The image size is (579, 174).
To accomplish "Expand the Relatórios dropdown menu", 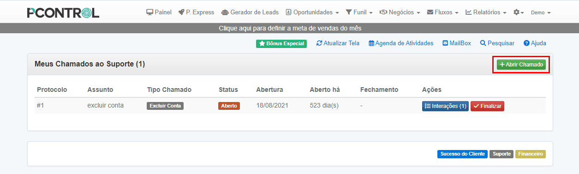I will [486, 12].
